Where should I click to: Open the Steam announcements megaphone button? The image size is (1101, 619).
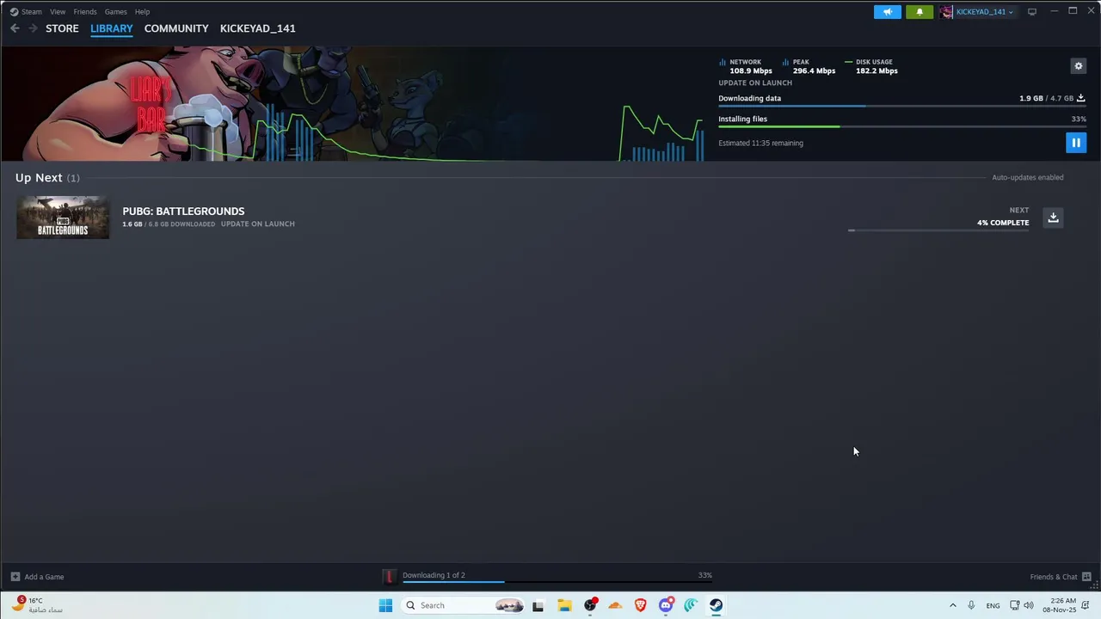(887, 12)
